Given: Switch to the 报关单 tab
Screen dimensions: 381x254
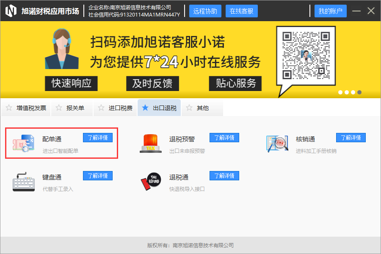Looking at the screenshot, I should click(x=72, y=108).
